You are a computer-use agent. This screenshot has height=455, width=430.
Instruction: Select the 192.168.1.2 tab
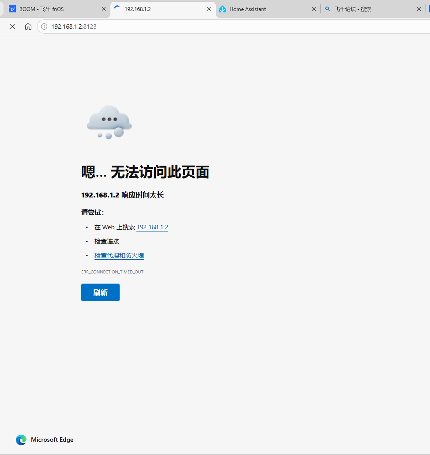(162, 9)
